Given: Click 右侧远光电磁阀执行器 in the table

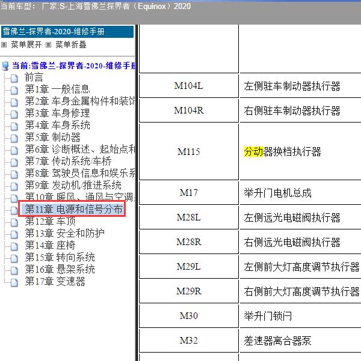Looking at the screenshot, I should coord(292,242).
